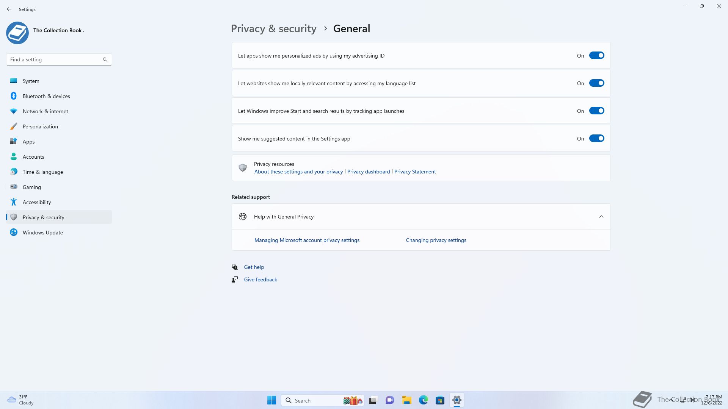Image resolution: width=728 pixels, height=409 pixels.
Task: Select the Gaming controller icon
Action: click(14, 187)
